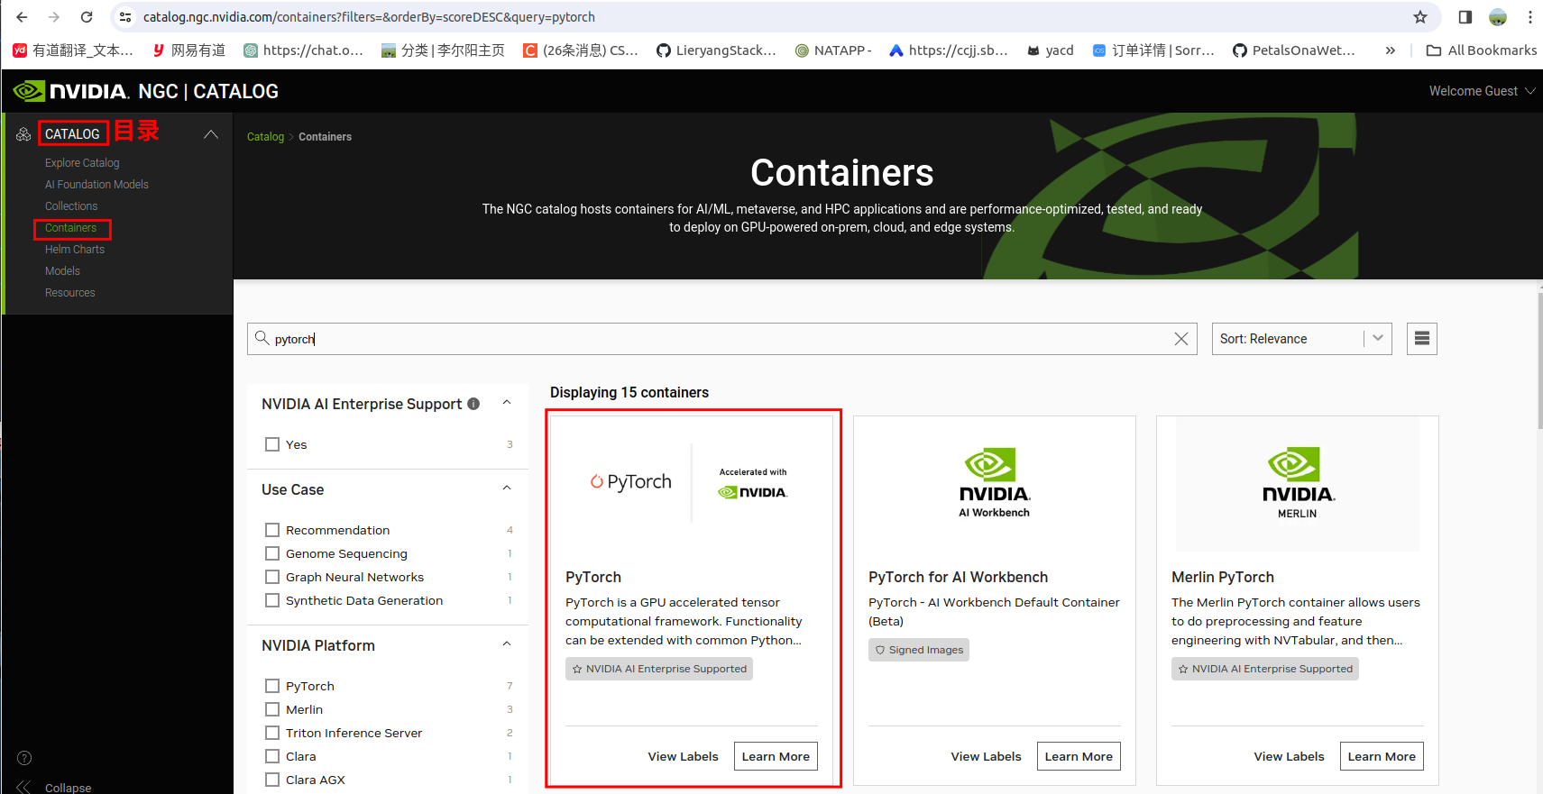Tick the Genome Sequencing checkbox
1543x794 pixels.
tap(272, 553)
